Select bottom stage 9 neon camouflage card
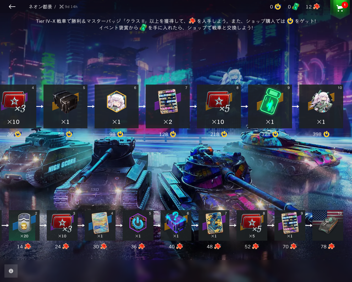The height and width of the screenshot is (282, 352). coord(290,225)
